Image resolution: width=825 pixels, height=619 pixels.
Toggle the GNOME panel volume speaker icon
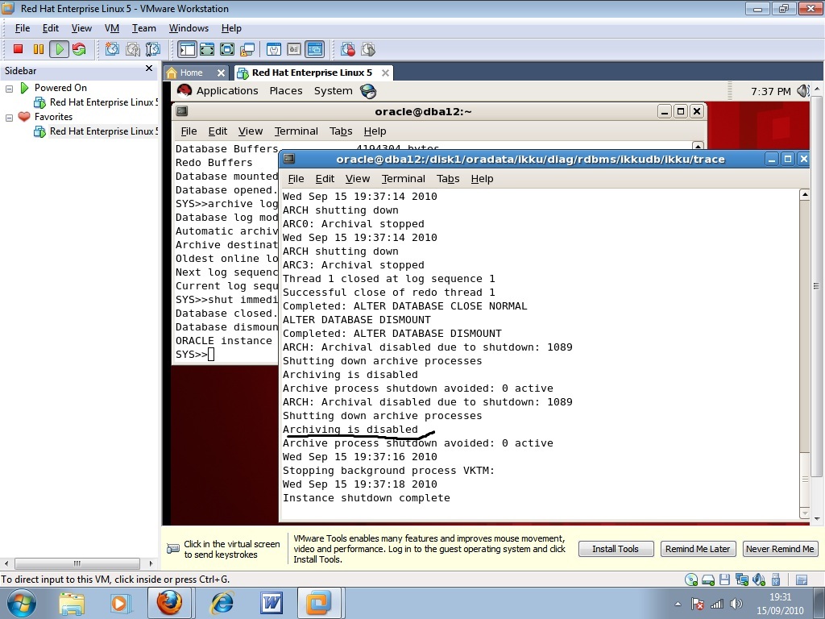[803, 91]
